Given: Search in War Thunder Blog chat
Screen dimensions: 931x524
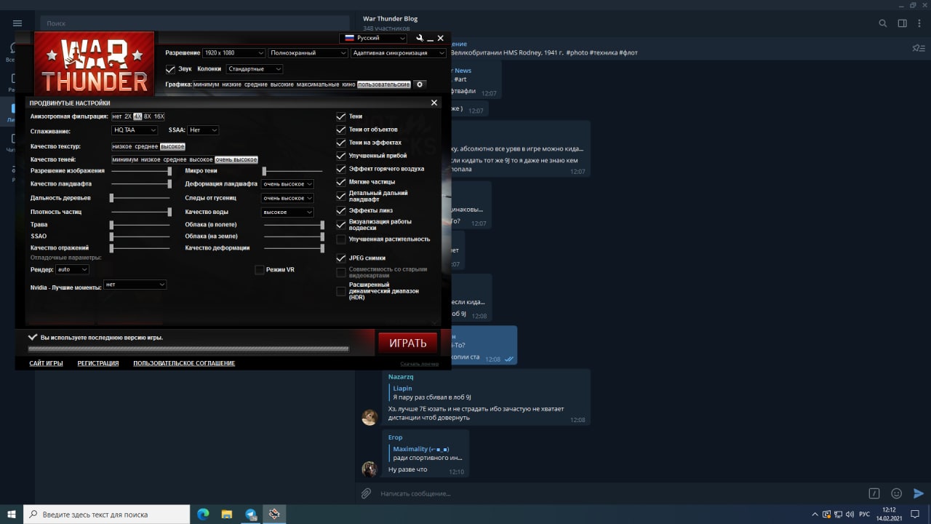Looking at the screenshot, I should (882, 23).
